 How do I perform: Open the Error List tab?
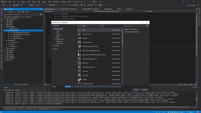[56, 109]
